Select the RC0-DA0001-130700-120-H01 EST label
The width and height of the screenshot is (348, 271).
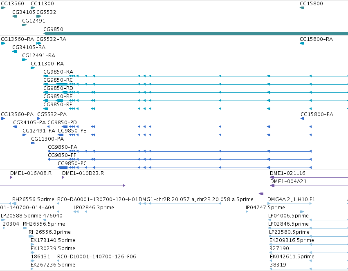coord(98,199)
